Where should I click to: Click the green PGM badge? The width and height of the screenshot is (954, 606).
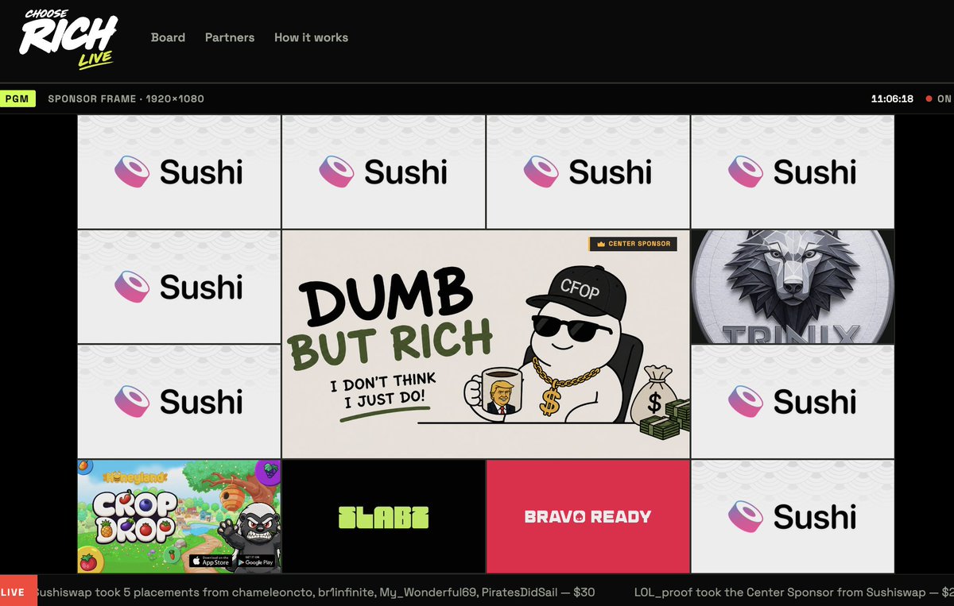click(17, 99)
